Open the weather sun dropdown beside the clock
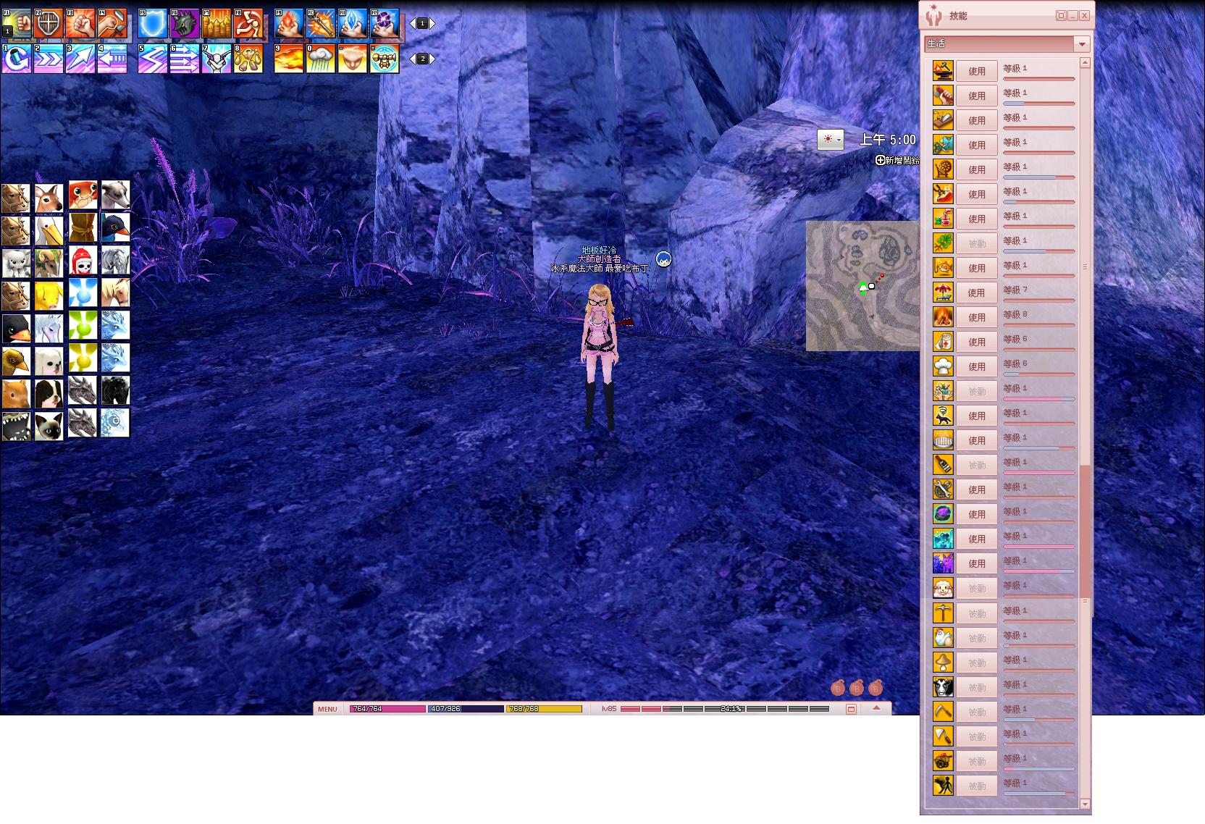 (831, 139)
